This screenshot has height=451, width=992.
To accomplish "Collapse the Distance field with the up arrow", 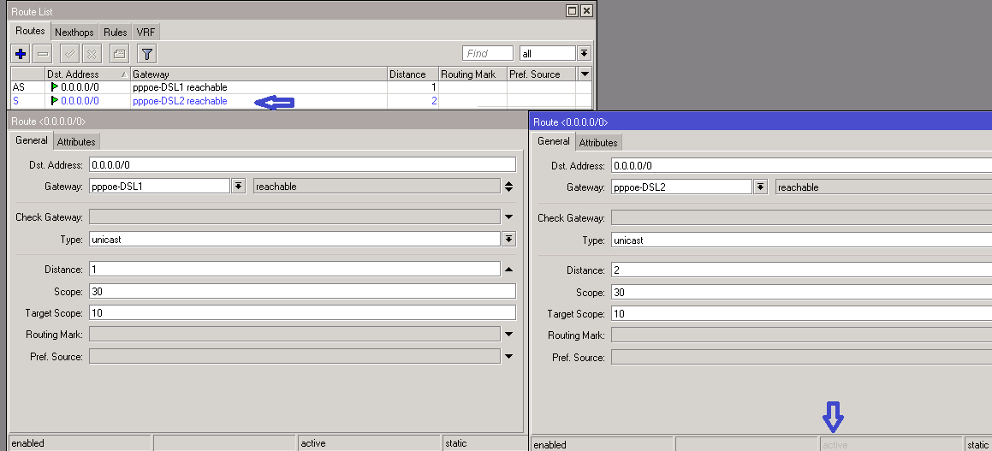I will tap(508, 270).
